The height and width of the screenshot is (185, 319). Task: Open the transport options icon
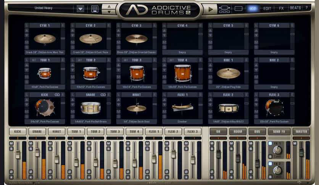click(x=224, y=10)
